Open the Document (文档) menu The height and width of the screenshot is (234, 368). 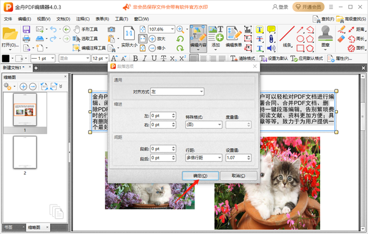tap(63, 19)
